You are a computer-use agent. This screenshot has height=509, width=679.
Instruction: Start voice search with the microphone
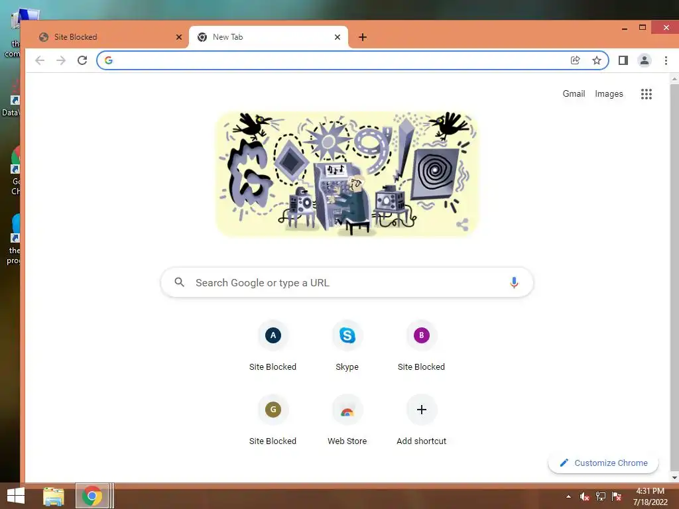(514, 282)
